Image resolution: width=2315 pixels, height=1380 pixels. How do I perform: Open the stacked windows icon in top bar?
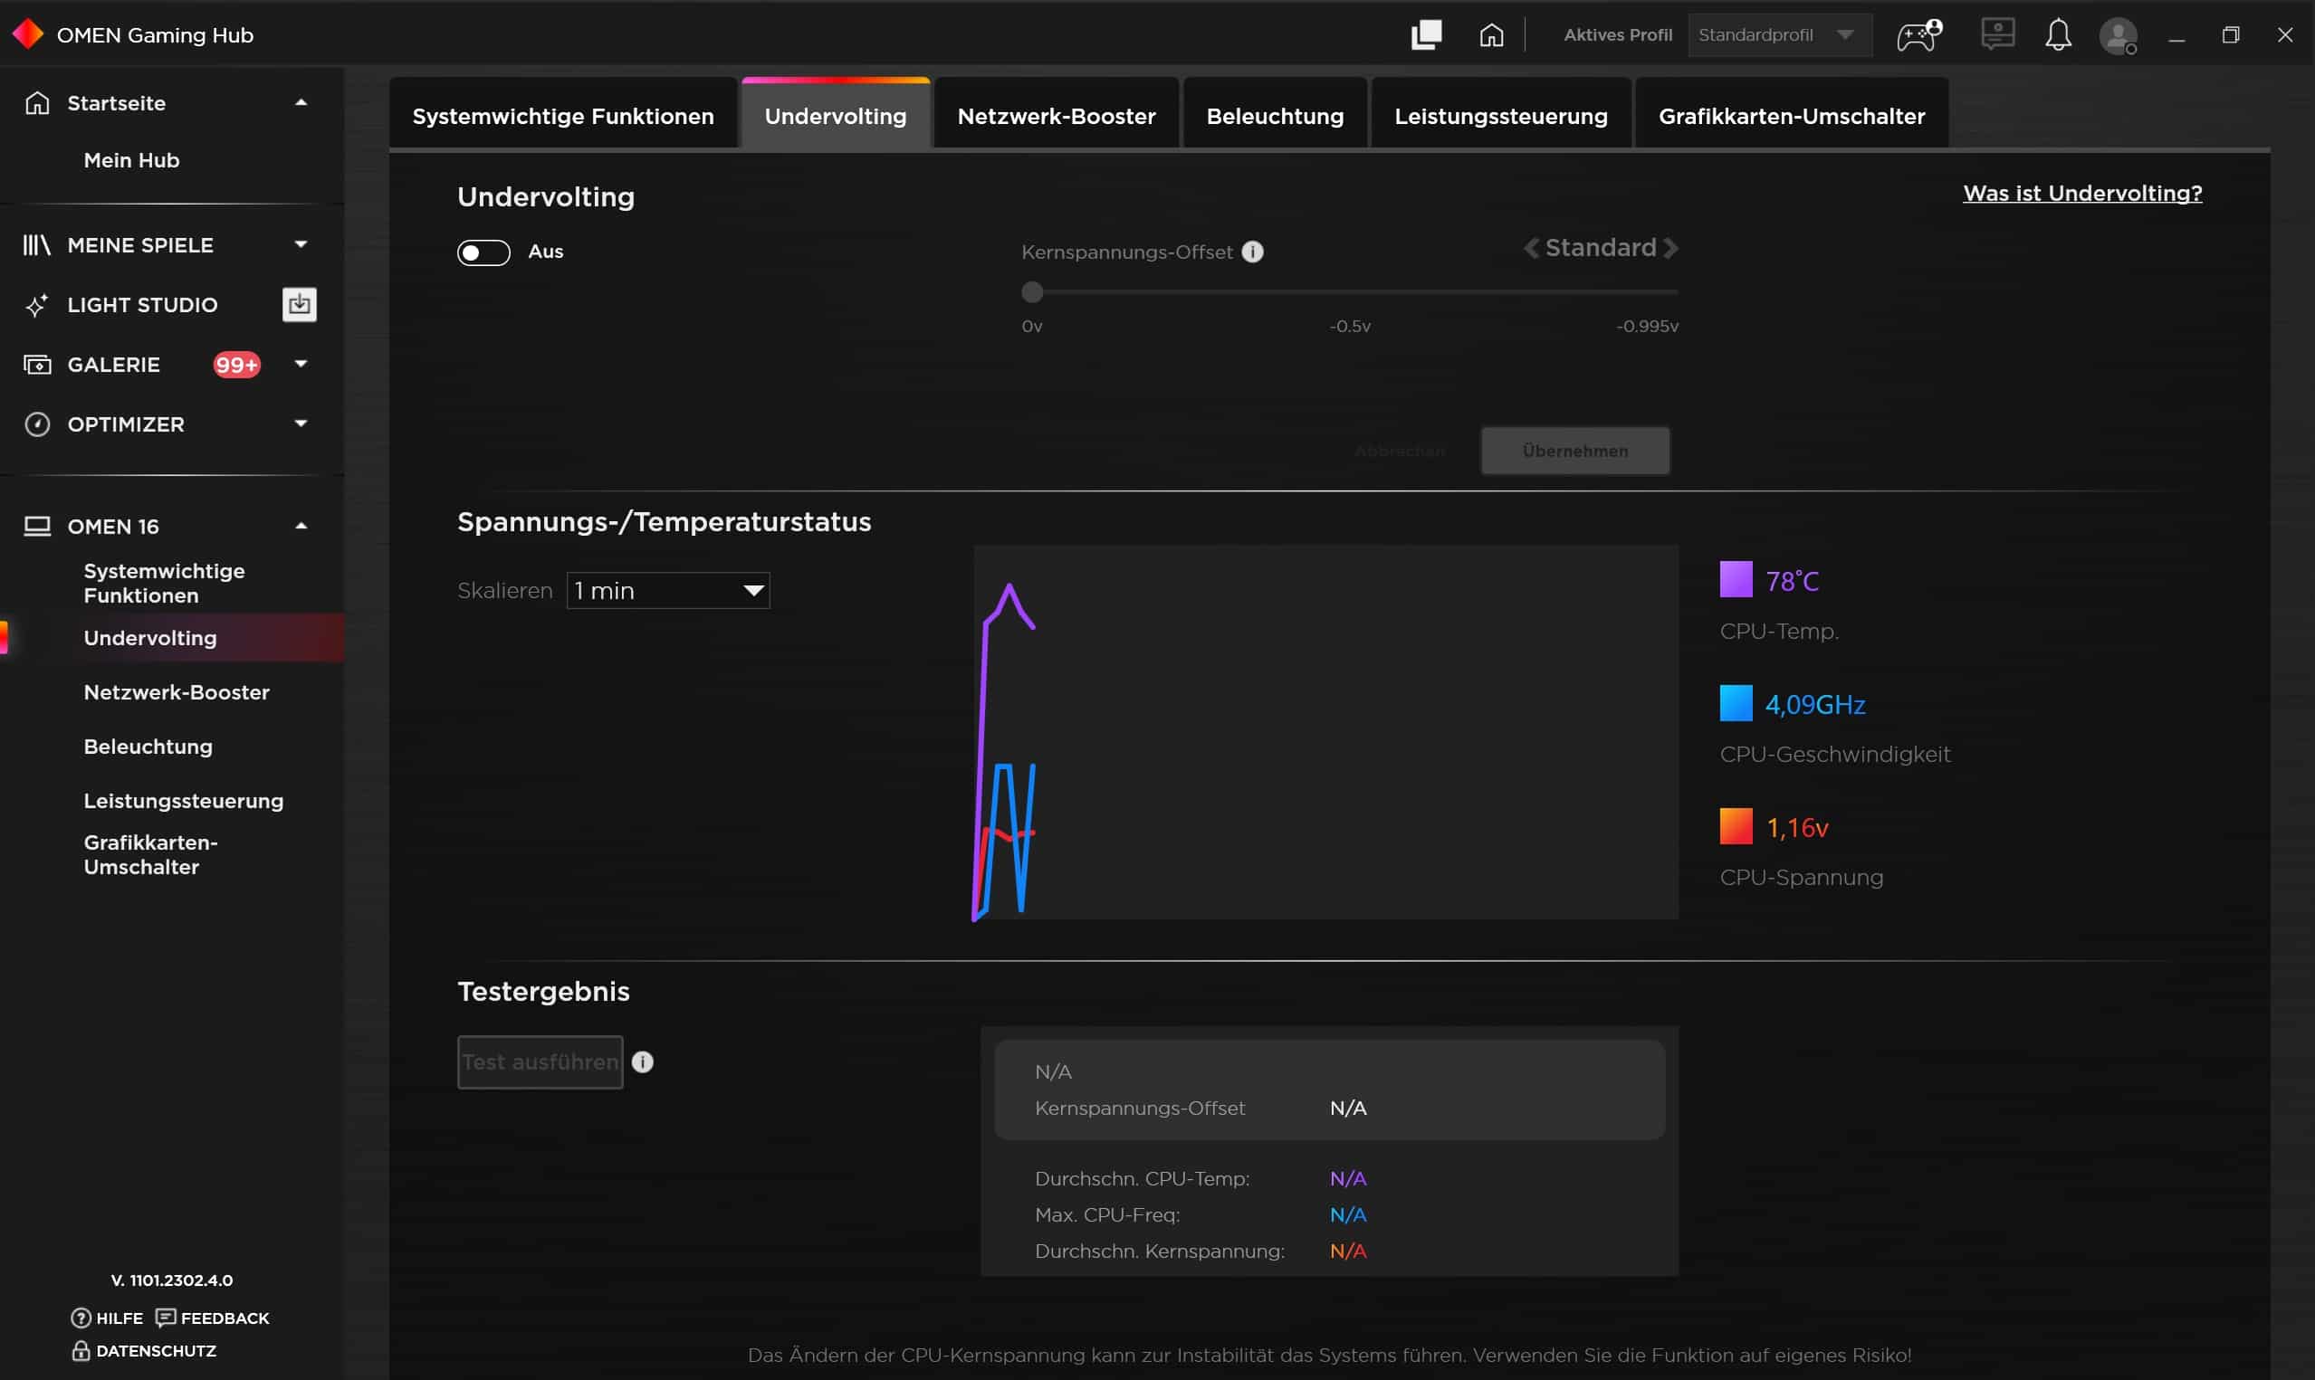[x=1426, y=35]
